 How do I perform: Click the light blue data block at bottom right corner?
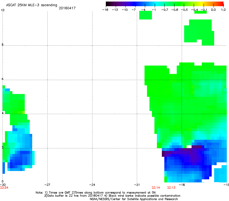[x=221, y=174]
